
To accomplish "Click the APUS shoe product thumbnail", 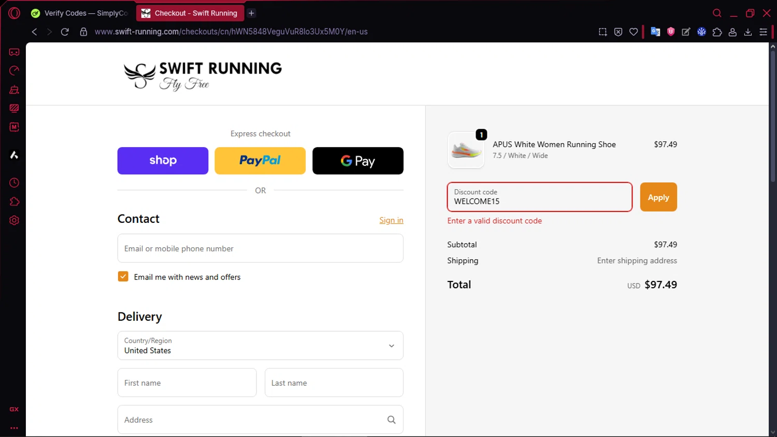I will point(466,150).
